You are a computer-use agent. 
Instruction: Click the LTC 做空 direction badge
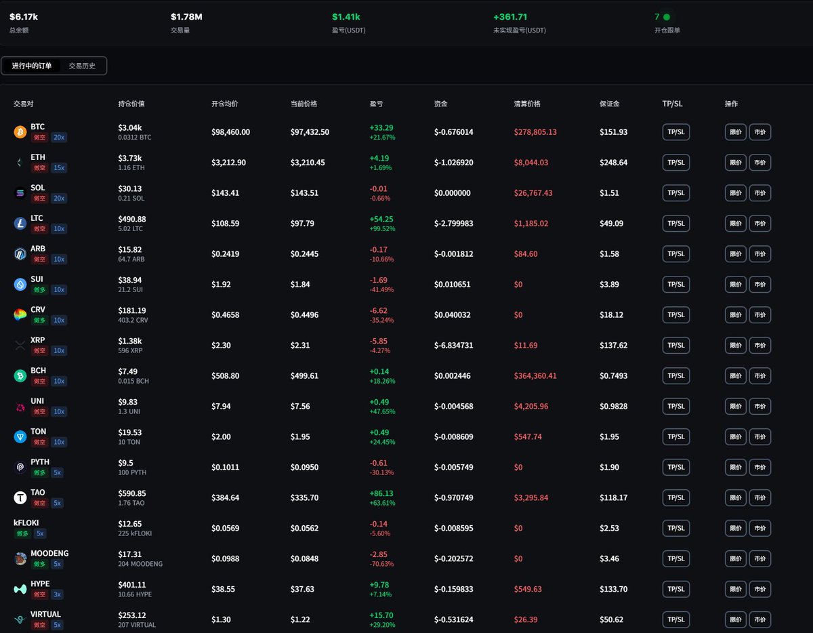click(39, 229)
